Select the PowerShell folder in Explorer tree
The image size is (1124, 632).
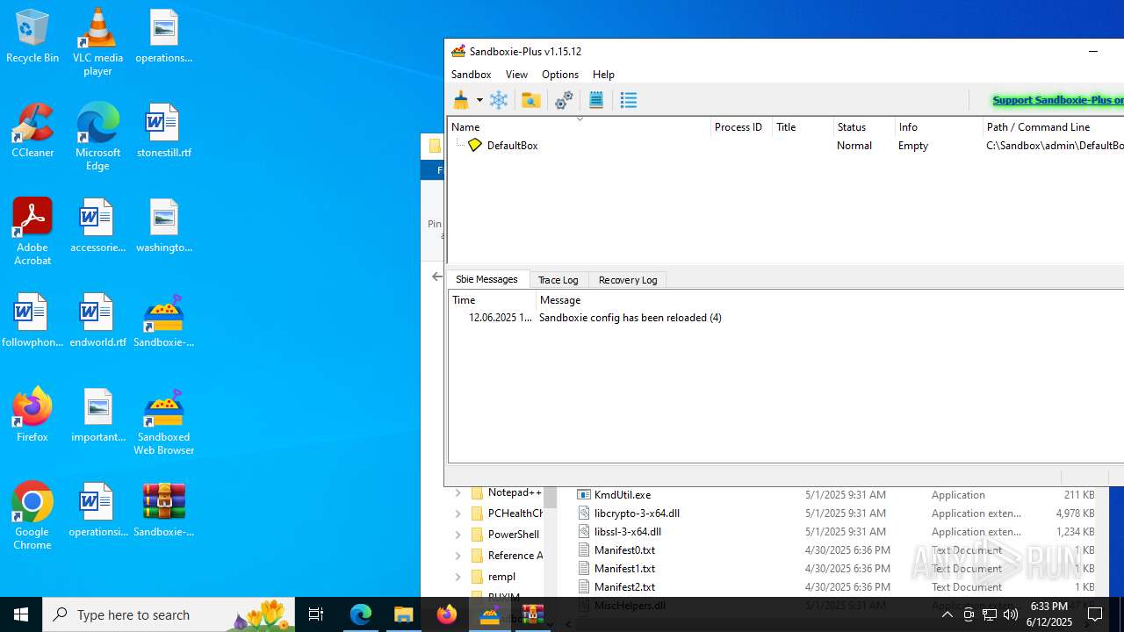point(513,535)
